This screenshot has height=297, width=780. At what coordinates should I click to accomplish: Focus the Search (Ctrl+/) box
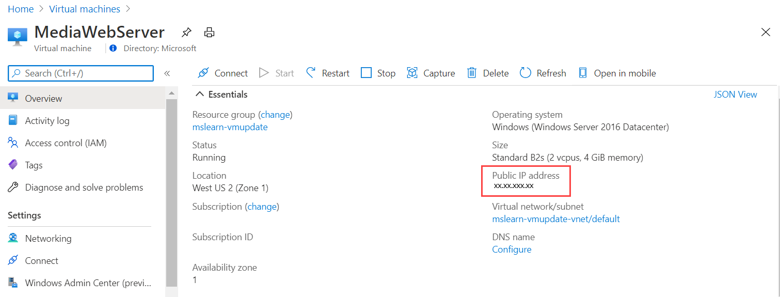coord(81,73)
